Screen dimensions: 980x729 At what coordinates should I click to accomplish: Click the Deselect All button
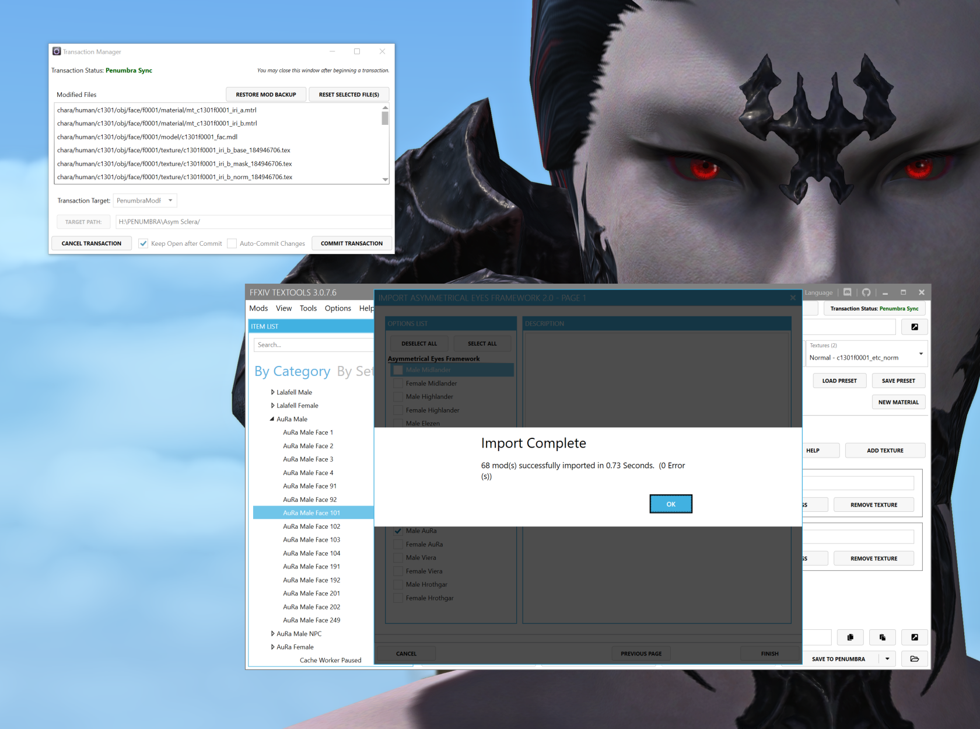pos(419,344)
